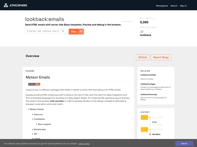The width and height of the screenshot is (197, 147).
Task: Click the history star marker for Dec 4
Action: 150,129
